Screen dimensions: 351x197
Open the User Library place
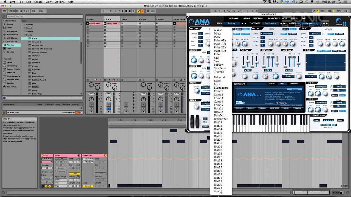(12, 66)
